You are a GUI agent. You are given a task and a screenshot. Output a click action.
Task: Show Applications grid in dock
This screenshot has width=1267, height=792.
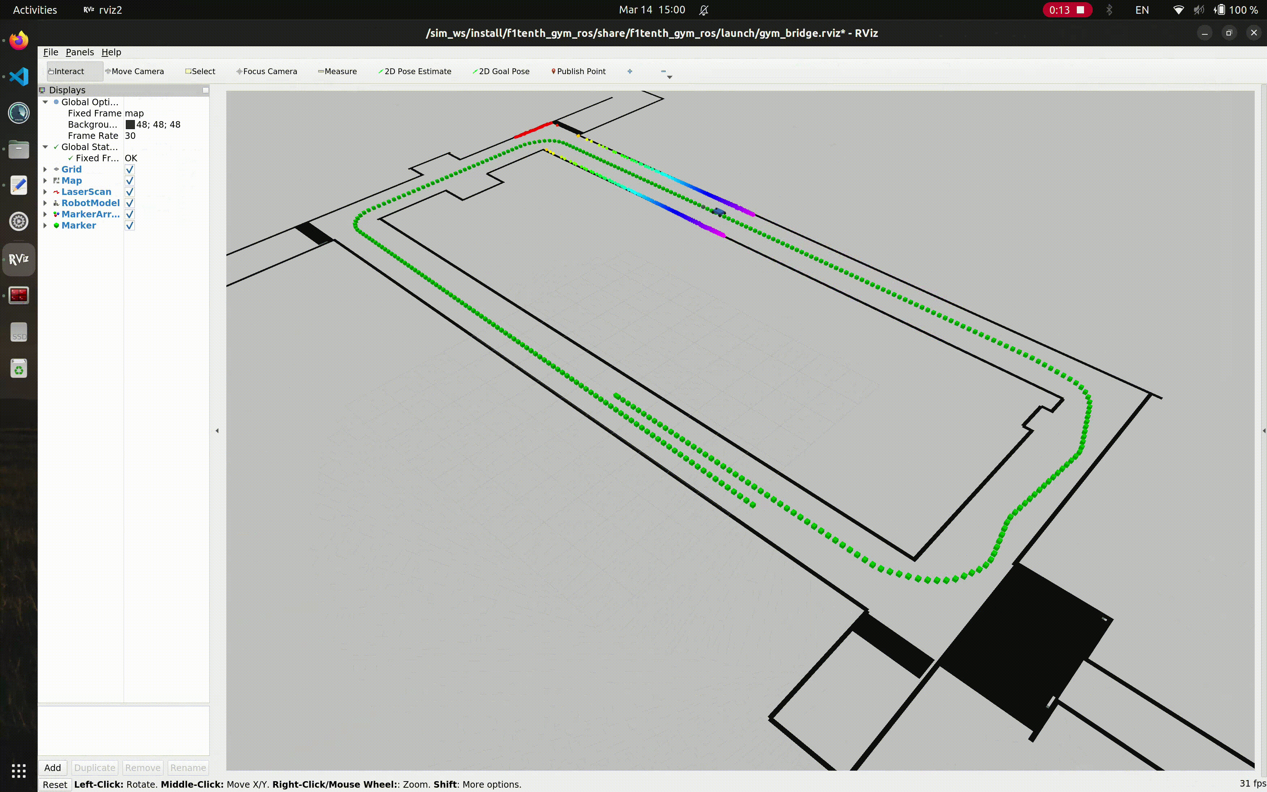pyautogui.click(x=19, y=771)
